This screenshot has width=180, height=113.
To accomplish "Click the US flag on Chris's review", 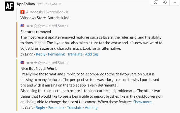I will [22, 63].
